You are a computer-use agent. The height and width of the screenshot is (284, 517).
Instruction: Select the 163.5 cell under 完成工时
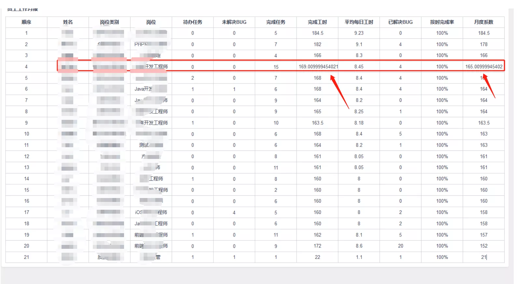tap(317, 123)
